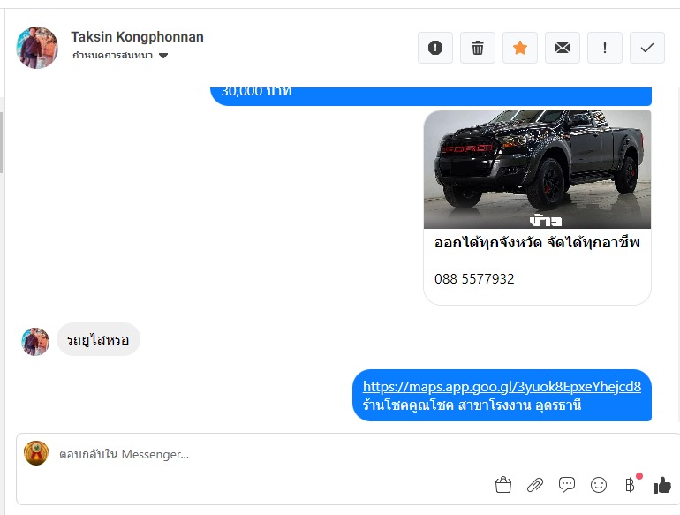Open saved replies speech bubble icon
The image size is (680, 515).
tap(567, 485)
